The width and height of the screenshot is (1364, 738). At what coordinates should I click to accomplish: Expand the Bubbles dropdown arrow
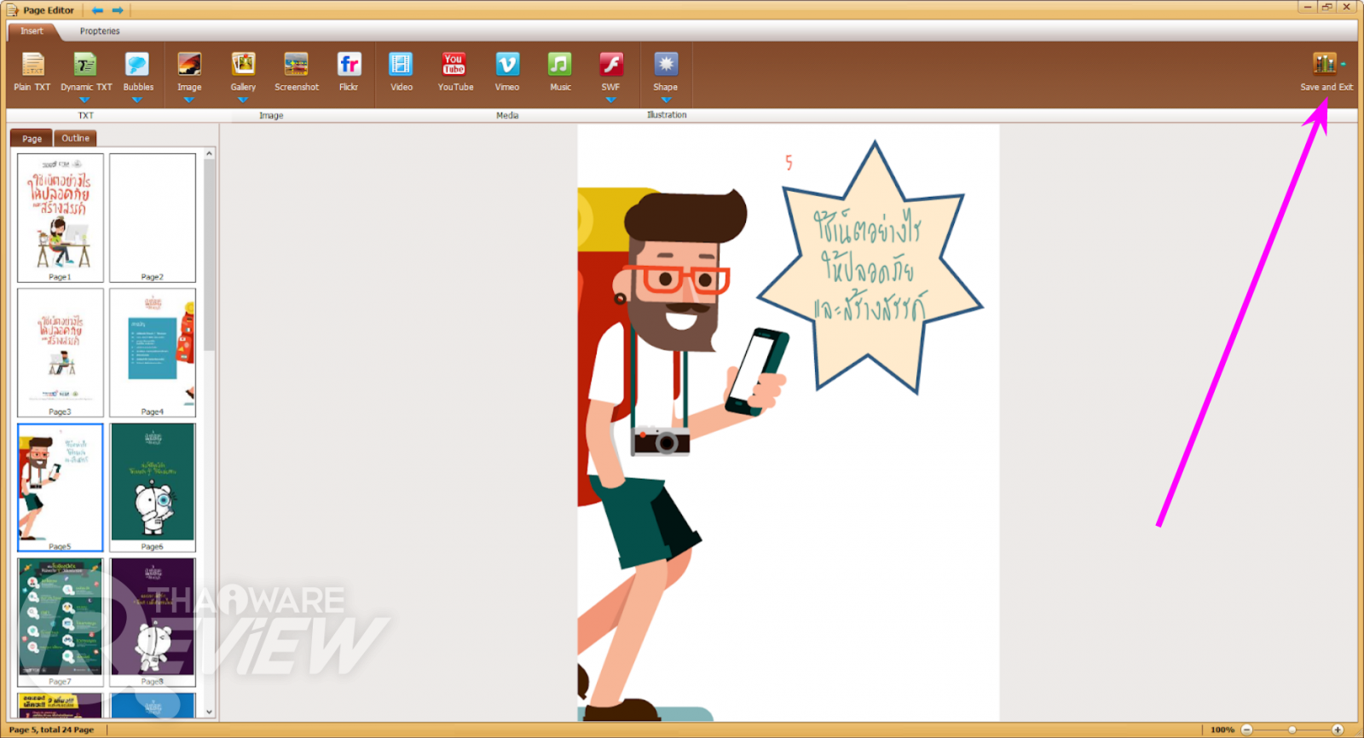[x=136, y=100]
